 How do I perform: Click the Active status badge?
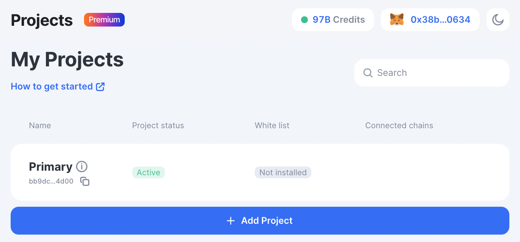[x=149, y=173]
